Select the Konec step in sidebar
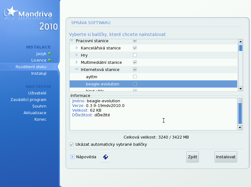 pyautogui.click(x=40, y=119)
